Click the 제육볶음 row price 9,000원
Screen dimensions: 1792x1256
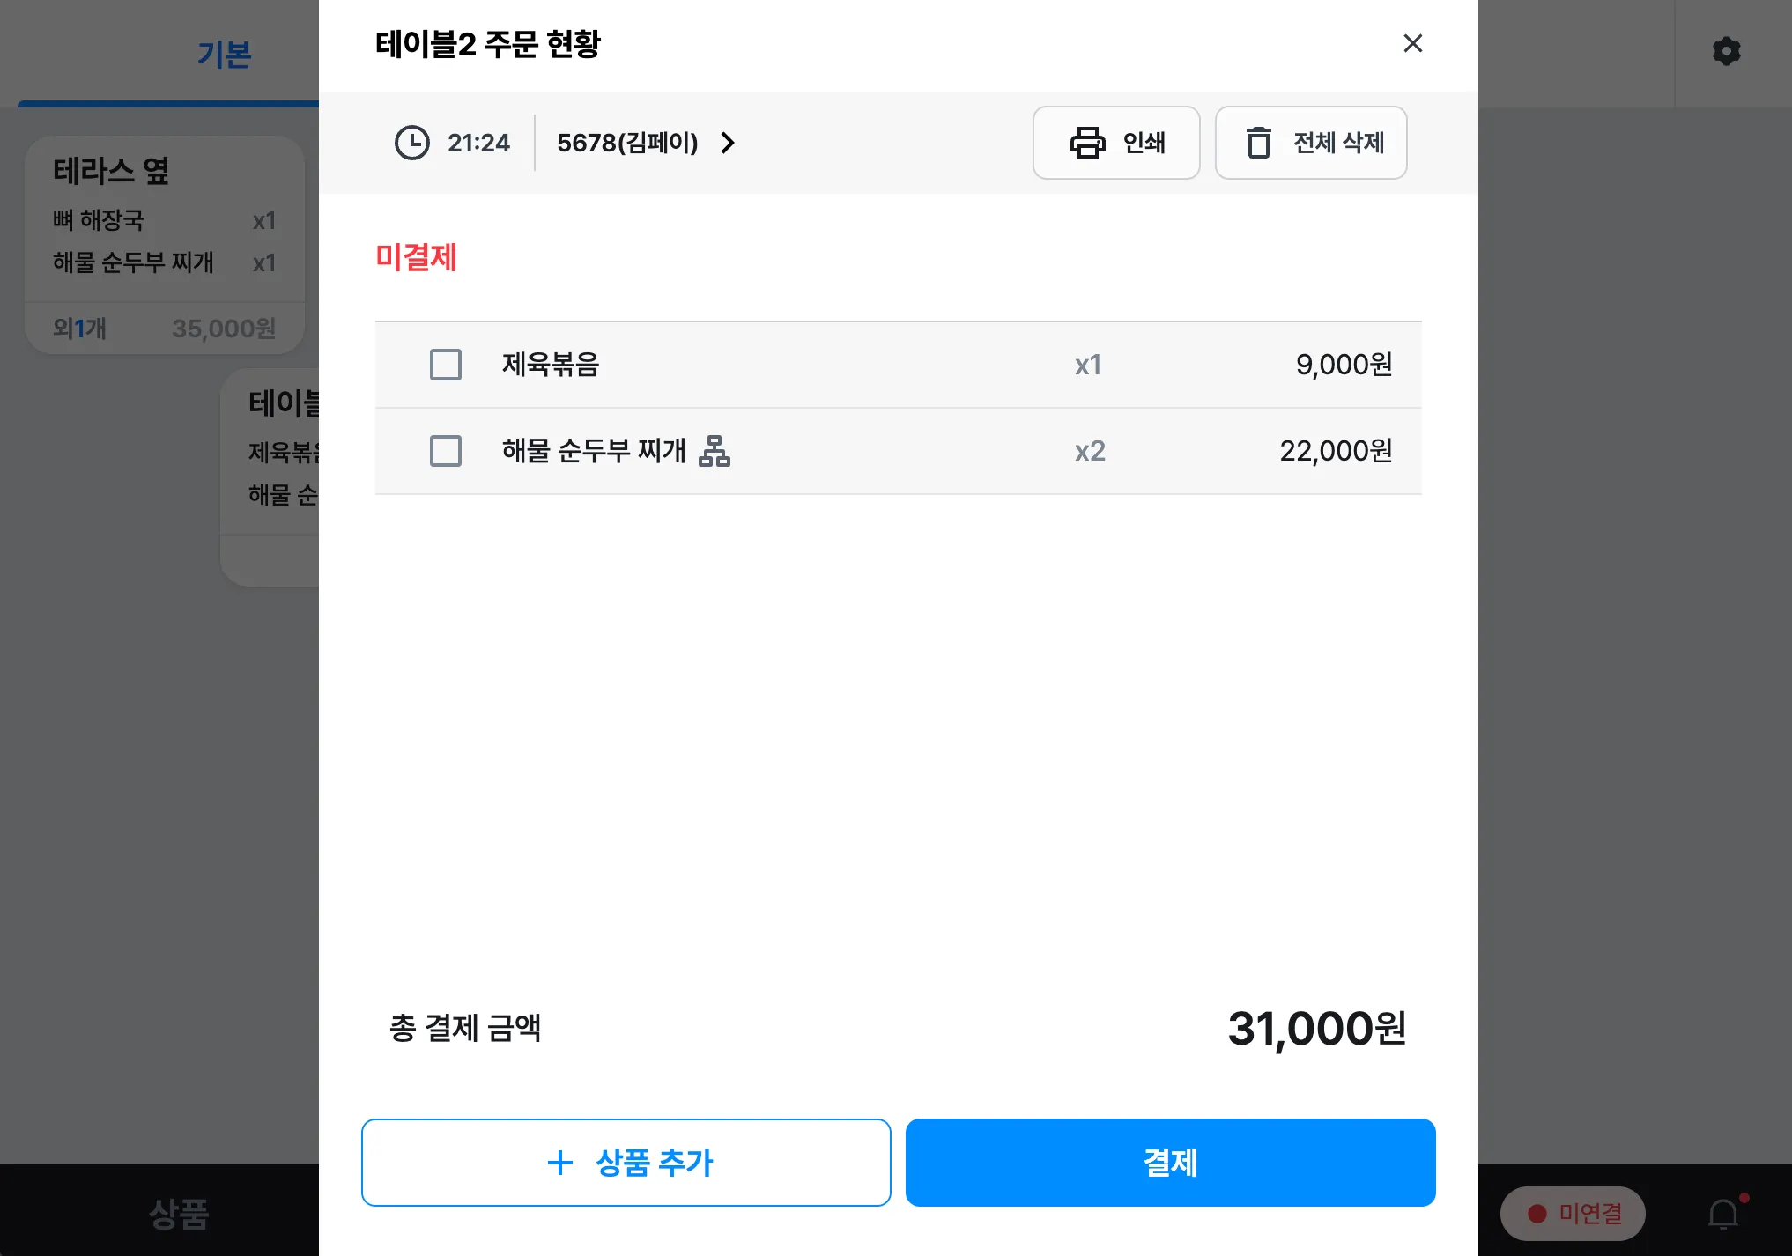tap(1344, 365)
